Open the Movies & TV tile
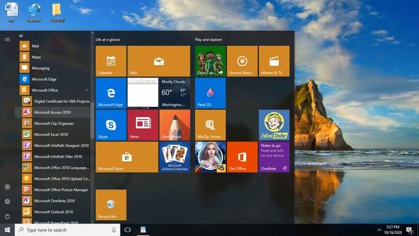This screenshot has height=236, width=419. 274,61
